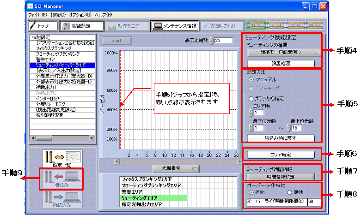Click the 最上位光軸 value field showing 15
The height and width of the screenshot is (215, 361).
tap(296, 128)
